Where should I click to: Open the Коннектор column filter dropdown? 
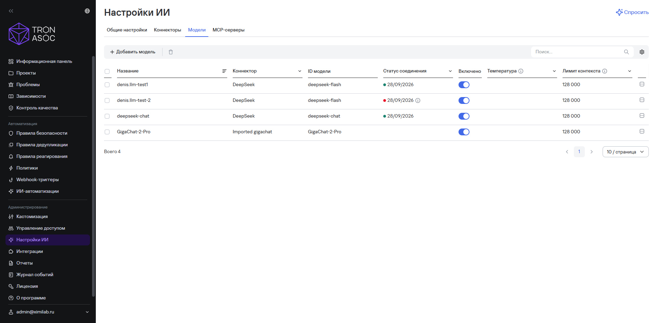tap(300, 71)
